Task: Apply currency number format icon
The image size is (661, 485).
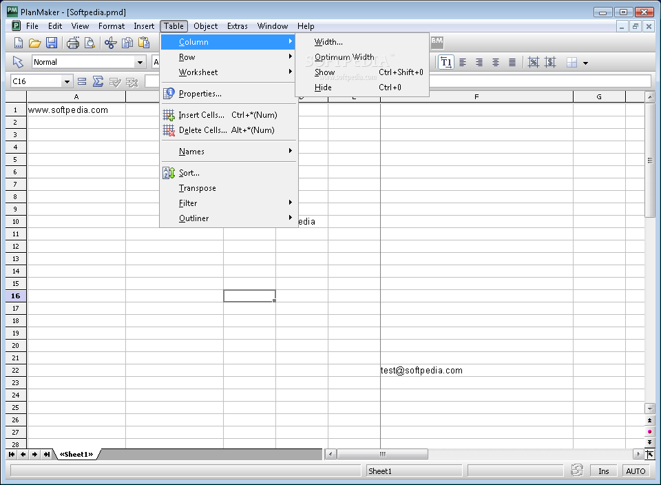Action: pyautogui.click(x=550, y=62)
